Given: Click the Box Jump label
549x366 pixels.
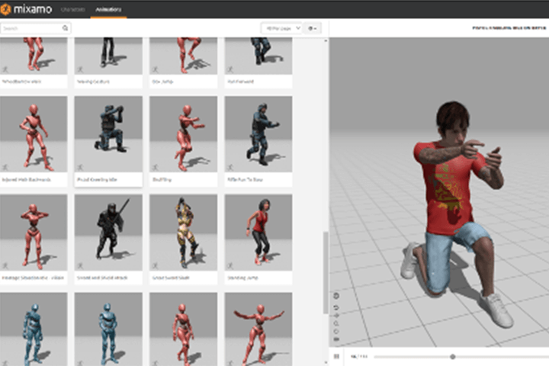Looking at the screenshot, I should point(162,82).
